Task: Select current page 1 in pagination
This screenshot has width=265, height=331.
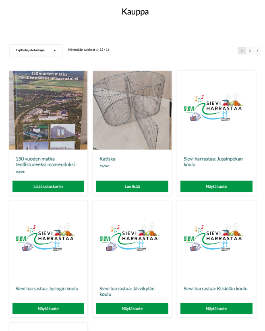Action: pyautogui.click(x=242, y=51)
